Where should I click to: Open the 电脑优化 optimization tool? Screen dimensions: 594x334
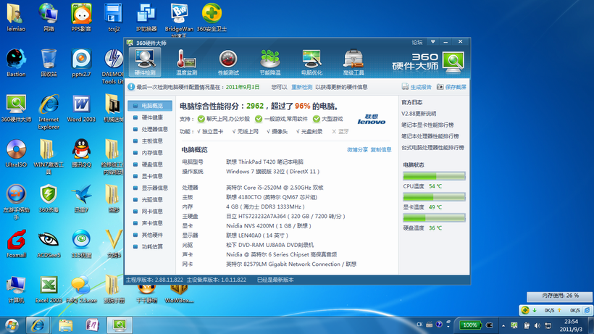pyautogui.click(x=311, y=62)
